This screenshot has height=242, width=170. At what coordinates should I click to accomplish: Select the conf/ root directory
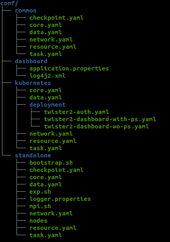[9, 3]
